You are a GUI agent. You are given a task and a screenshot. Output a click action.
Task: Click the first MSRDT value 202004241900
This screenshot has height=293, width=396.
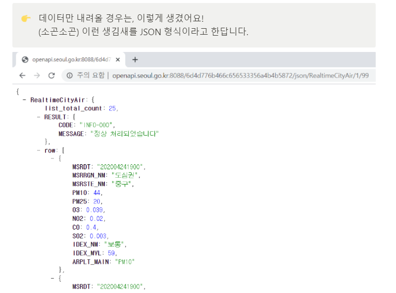pyautogui.click(x=120, y=167)
